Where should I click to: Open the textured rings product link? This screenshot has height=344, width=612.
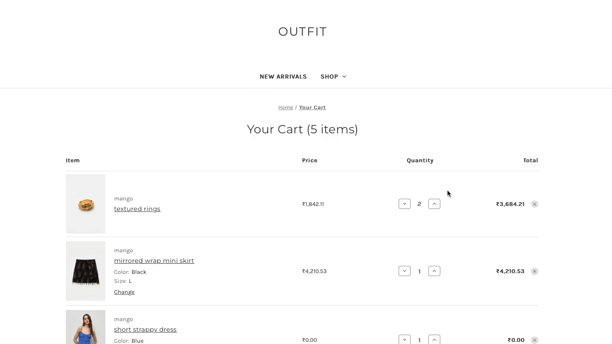[x=137, y=209]
